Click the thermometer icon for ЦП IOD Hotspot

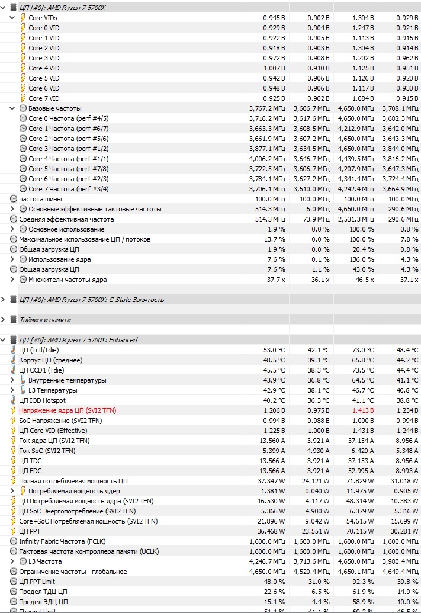14,400
